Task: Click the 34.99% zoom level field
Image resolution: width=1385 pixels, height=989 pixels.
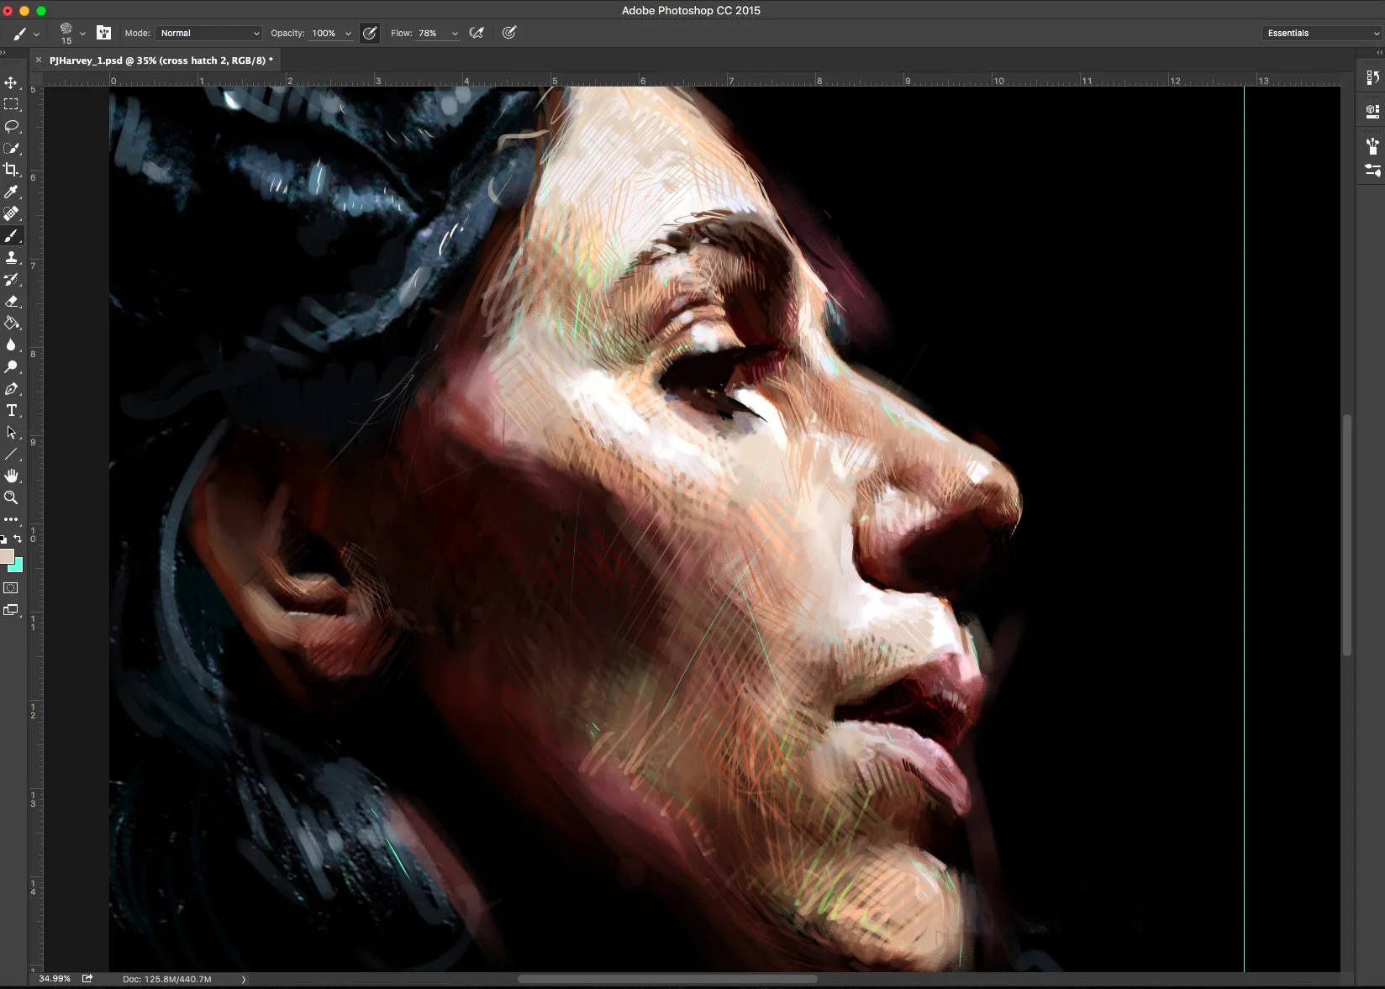Action: pos(55,979)
